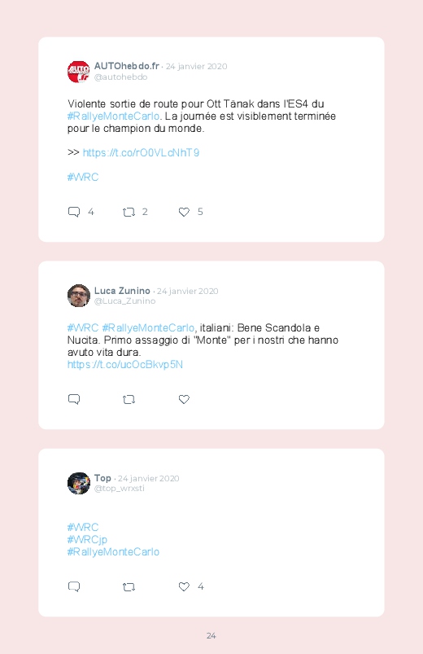423x654 pixels.
Task: Retweet the Top tweet
Action: [129, 586]
